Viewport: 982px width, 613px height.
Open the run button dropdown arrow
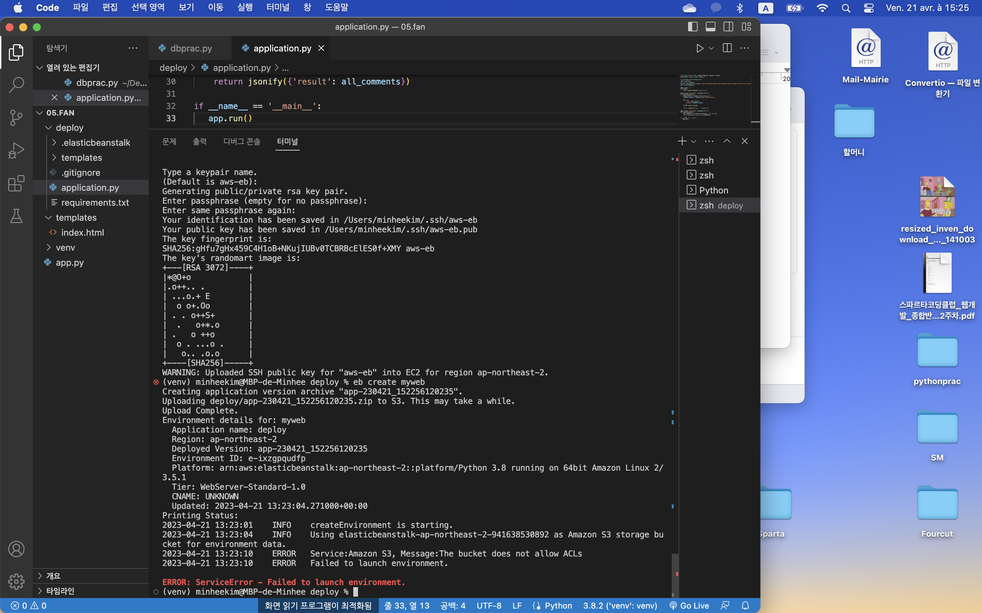(711, 48)
